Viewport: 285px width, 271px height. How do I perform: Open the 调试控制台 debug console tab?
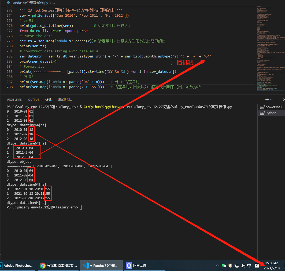pyautogui.click(x=65, y=100)
